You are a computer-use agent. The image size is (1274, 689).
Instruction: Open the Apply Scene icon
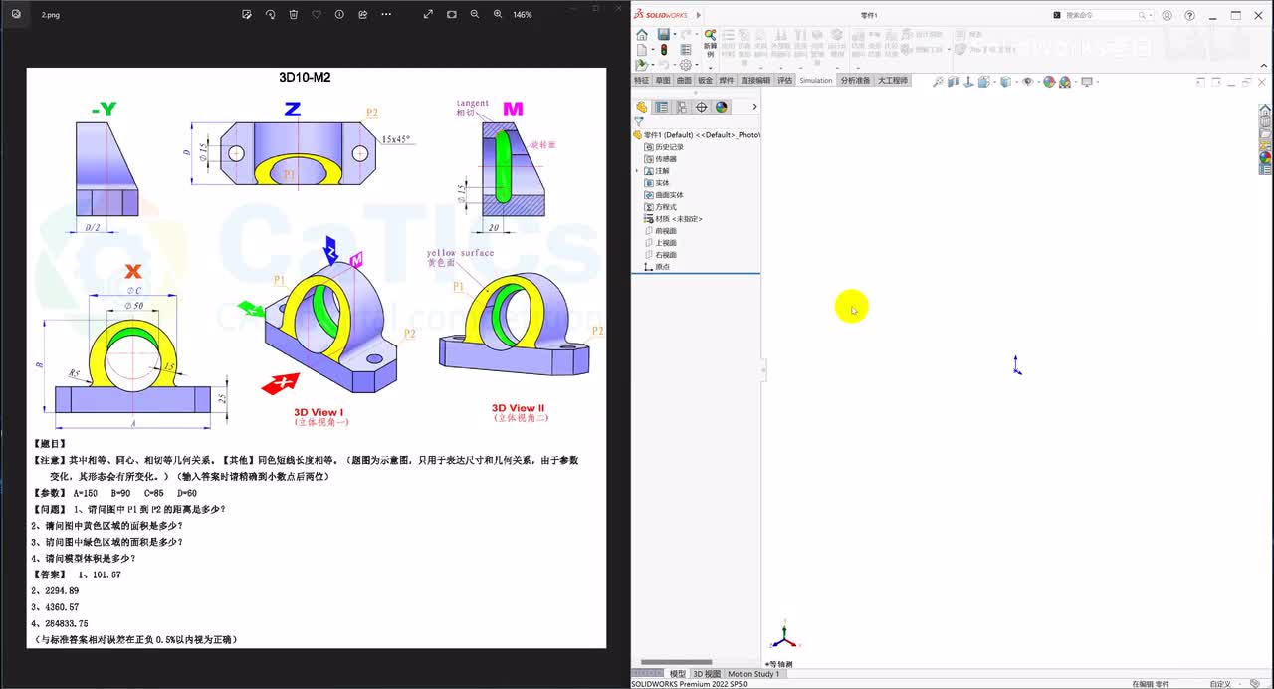tap(1065, 82)
